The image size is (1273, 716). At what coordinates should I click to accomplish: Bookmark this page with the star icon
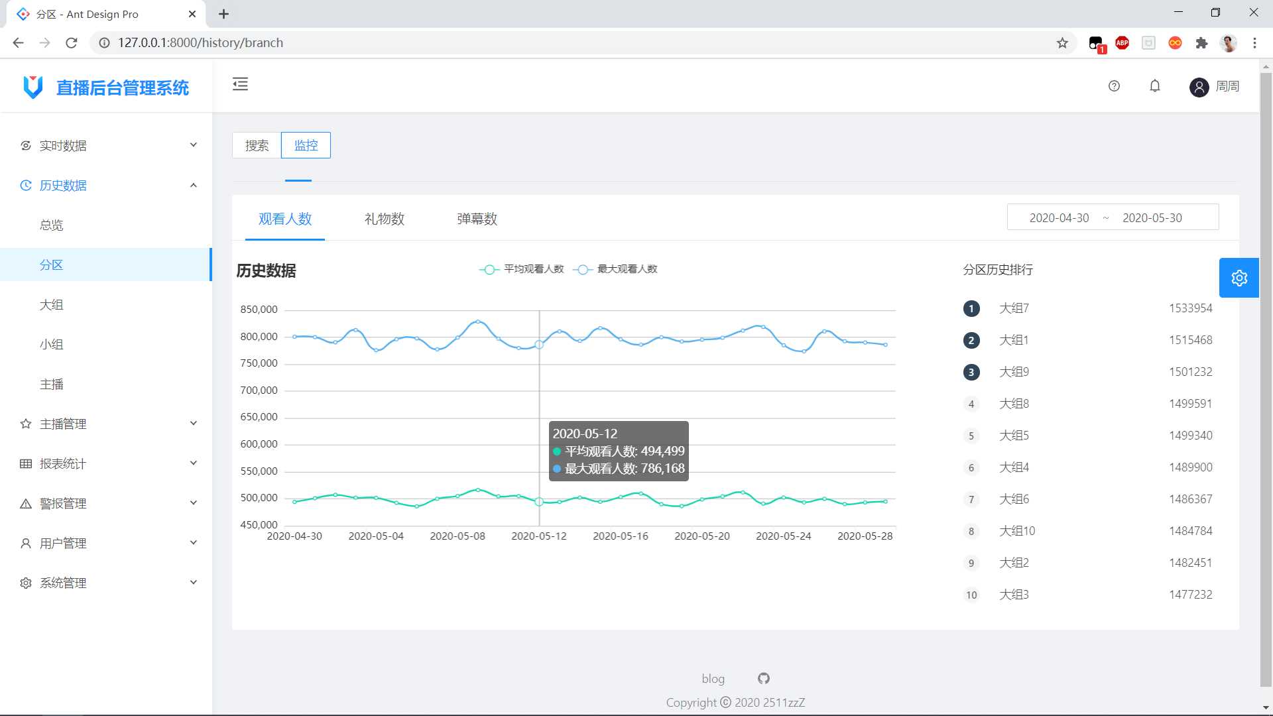(1062, 43)
